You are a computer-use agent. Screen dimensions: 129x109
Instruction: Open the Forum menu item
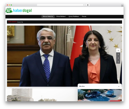pos(84,16)
